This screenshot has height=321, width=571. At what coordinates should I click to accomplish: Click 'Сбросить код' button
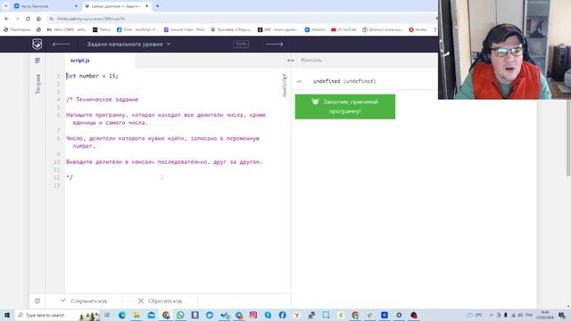(160, 301)
